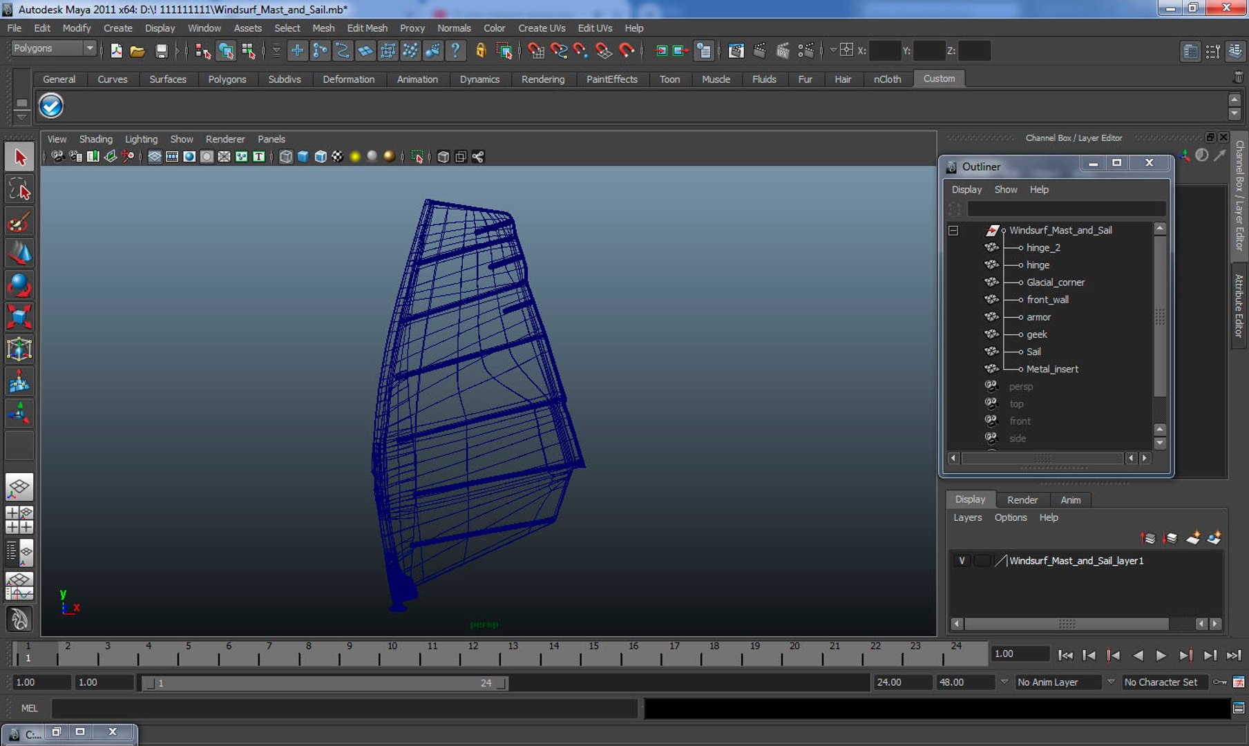Go to start of playback range
The image size is (1249, 746).
tap(1065, 655)
